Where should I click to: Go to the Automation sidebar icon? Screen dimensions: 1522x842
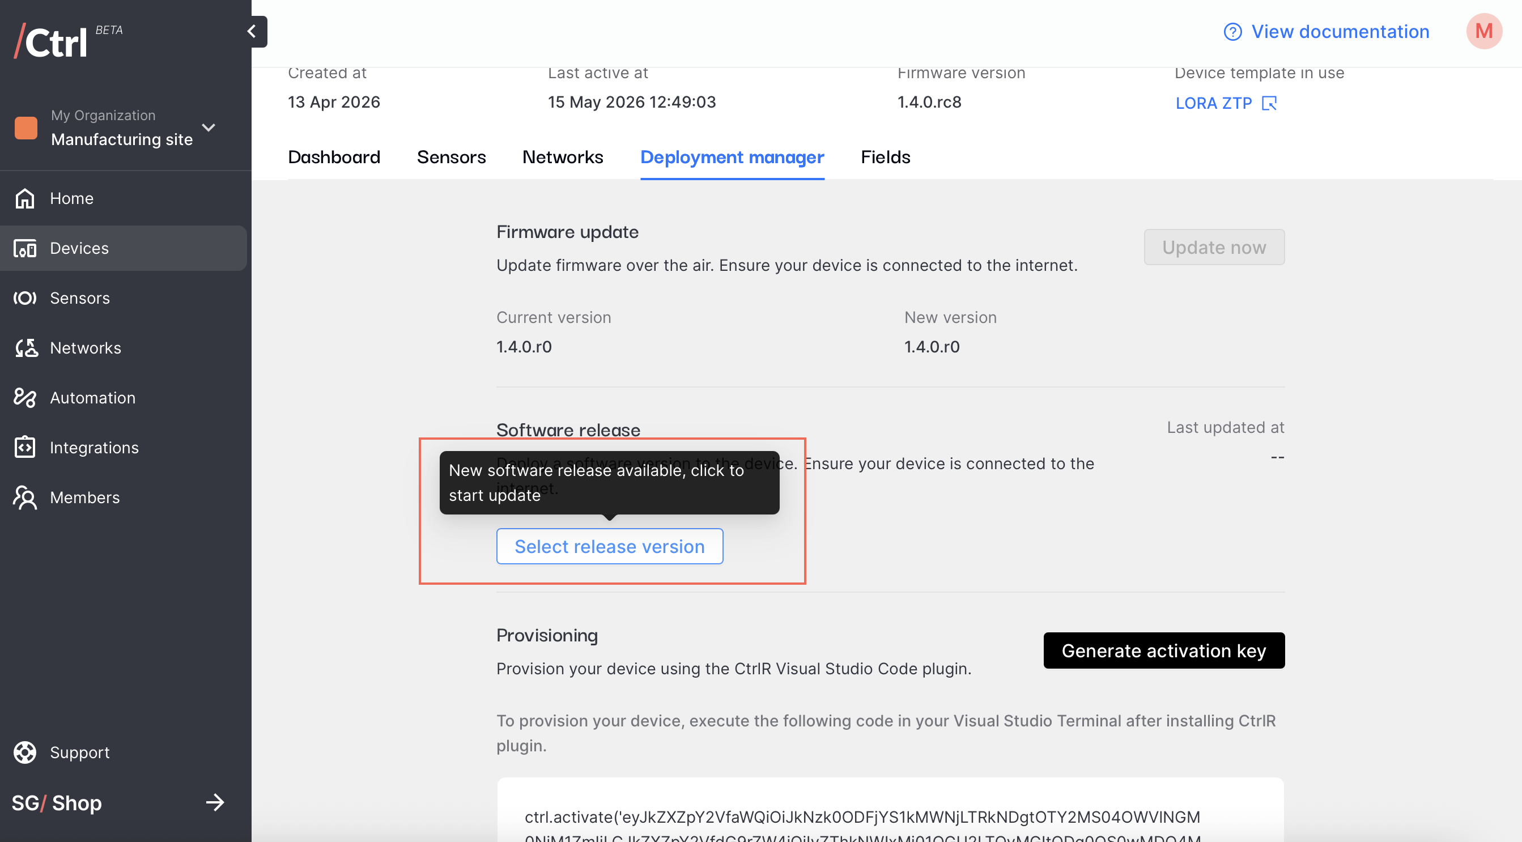click(25, 398)
